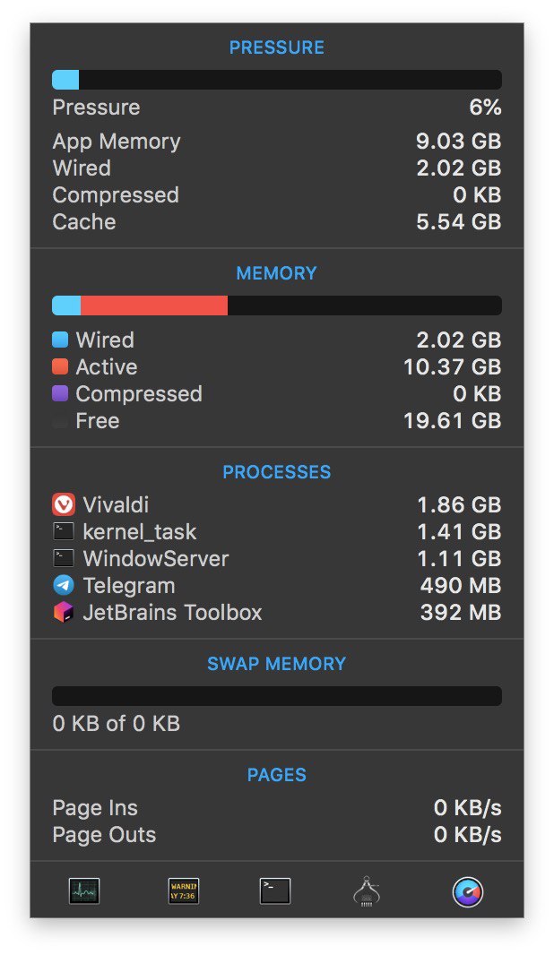Open Activity Monitor from the bottom bar
The height and width of the screenshot is (955, 554).
click(84, 891)
